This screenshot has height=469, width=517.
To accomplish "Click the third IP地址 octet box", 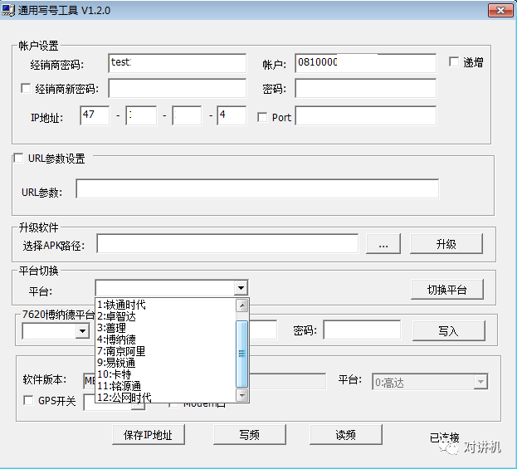I will (187, 115).
